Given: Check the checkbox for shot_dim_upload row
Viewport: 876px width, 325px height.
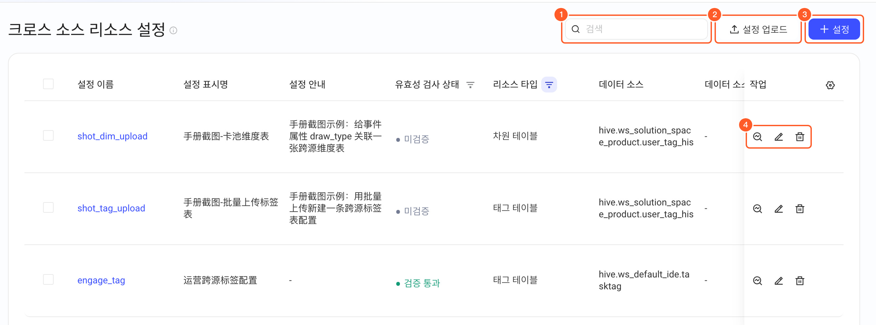Looking at the screenshot, I should (x=48, y=135).
